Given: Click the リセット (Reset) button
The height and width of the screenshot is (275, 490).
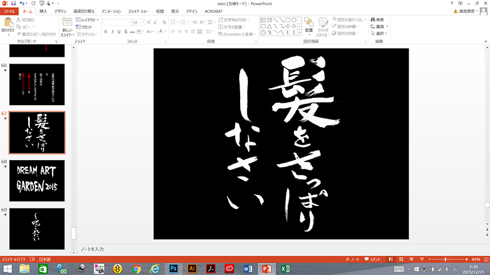Looking at the screenshot, I should point(86,27).
